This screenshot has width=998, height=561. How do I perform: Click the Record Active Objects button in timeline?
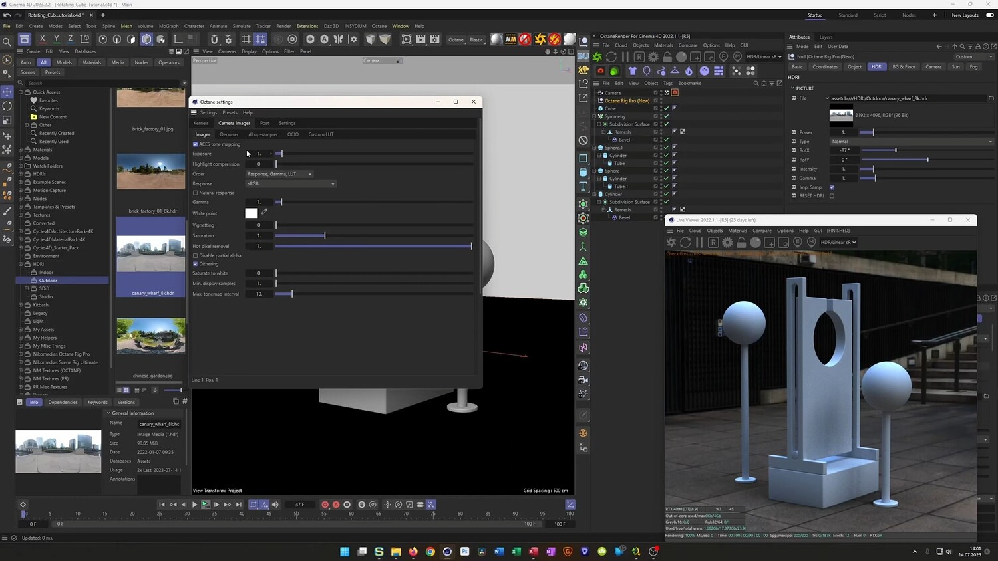pyautogui.click(x=325, y=505)
